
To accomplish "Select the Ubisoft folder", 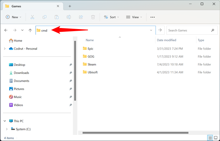I will 90,72.
